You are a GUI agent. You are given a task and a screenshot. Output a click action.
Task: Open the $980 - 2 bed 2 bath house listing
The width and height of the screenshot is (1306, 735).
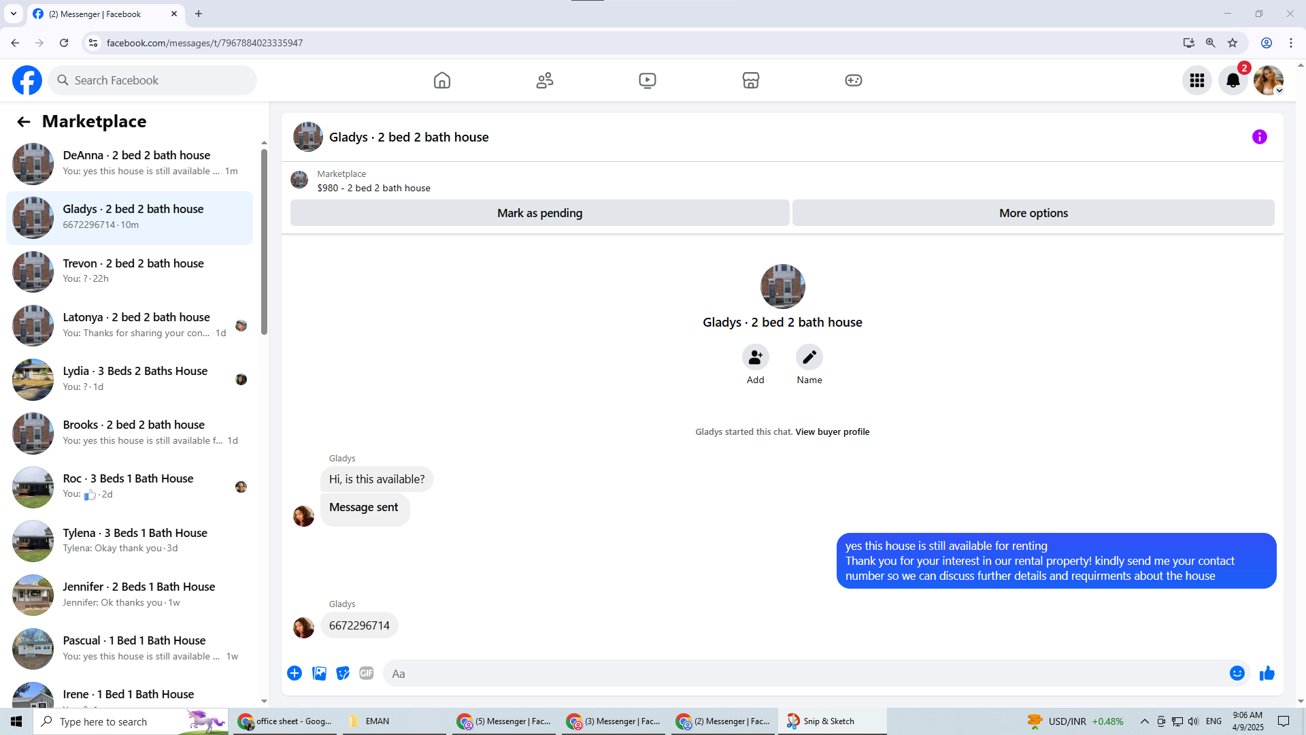(x=373, y=189)
